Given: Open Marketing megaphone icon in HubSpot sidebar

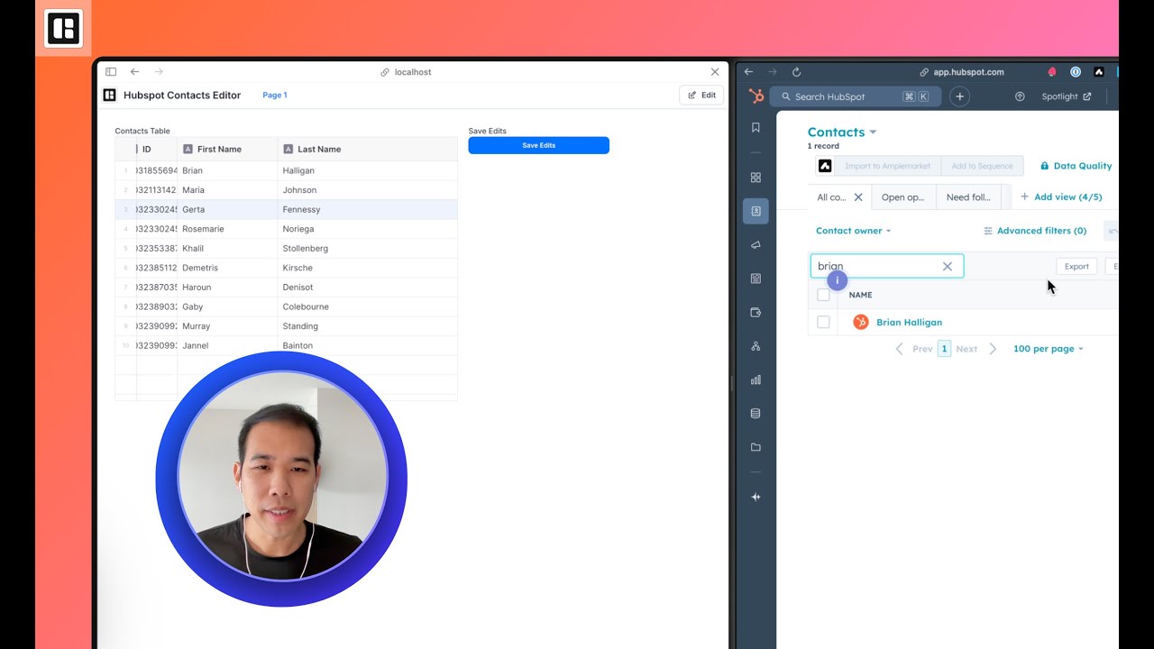Looking at the screenshot, I should (756, 245).
